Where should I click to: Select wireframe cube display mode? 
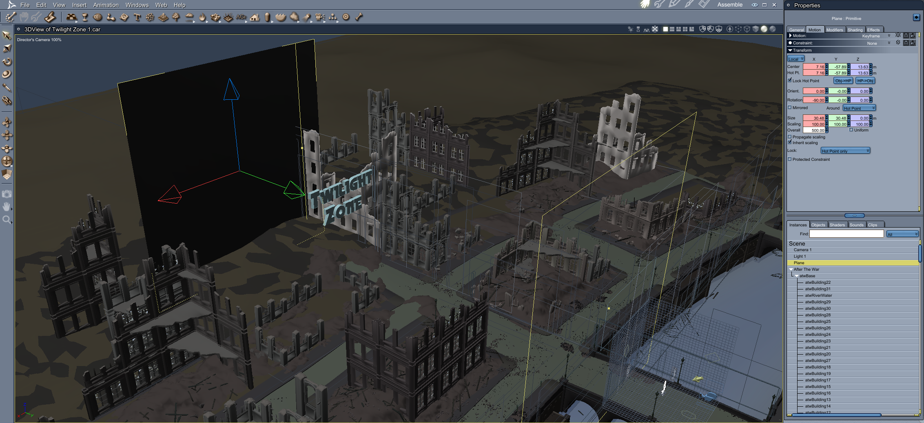click(747, 29)
